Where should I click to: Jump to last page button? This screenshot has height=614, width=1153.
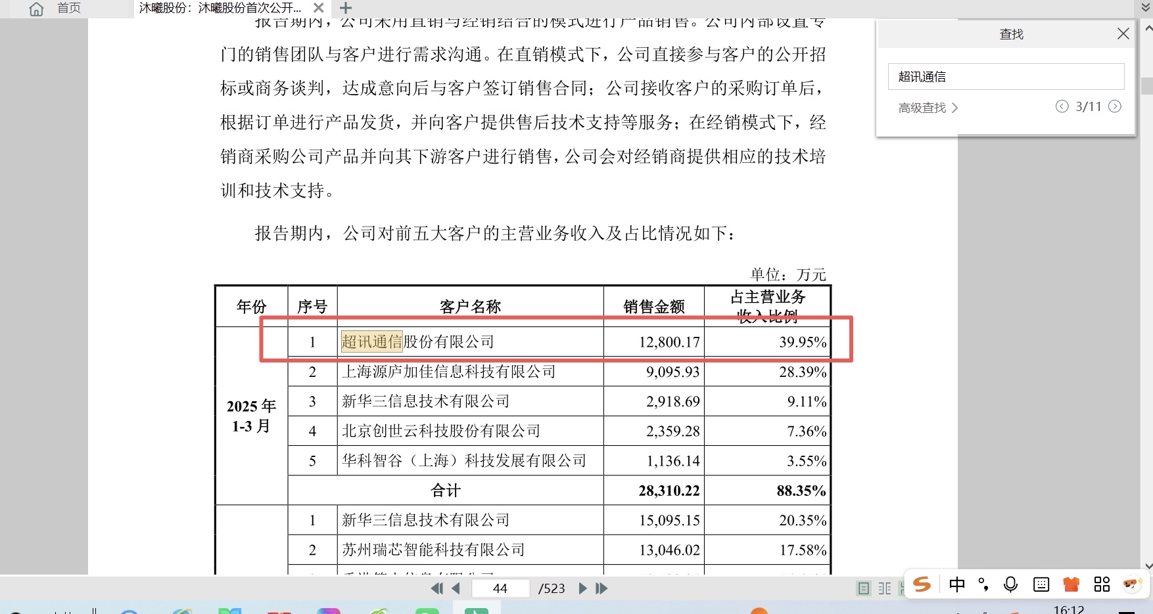click(601, 588)
